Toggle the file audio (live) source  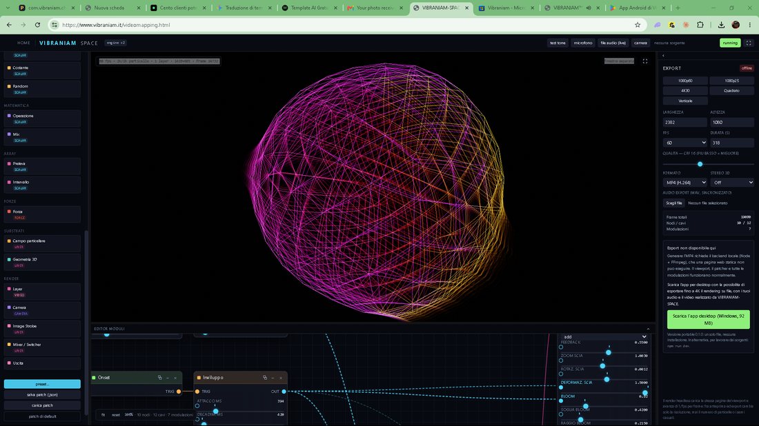(613, 43)
